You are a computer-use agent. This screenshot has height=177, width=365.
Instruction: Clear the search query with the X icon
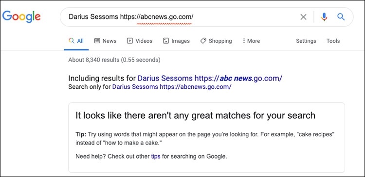303,17
